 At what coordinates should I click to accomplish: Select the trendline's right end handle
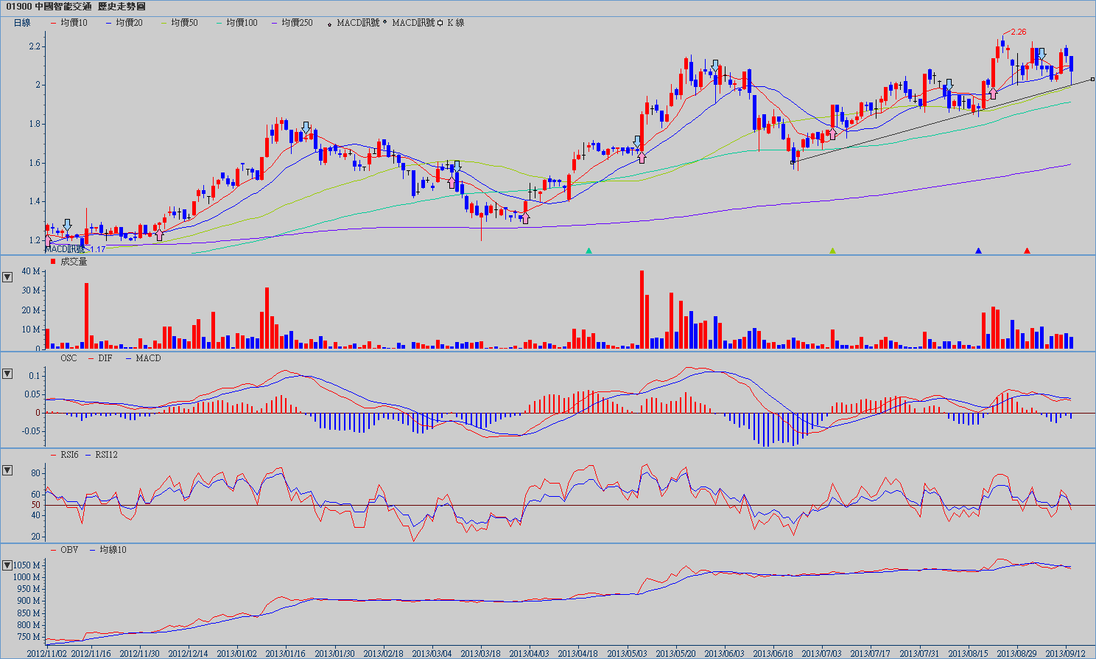pos(1092,79)
